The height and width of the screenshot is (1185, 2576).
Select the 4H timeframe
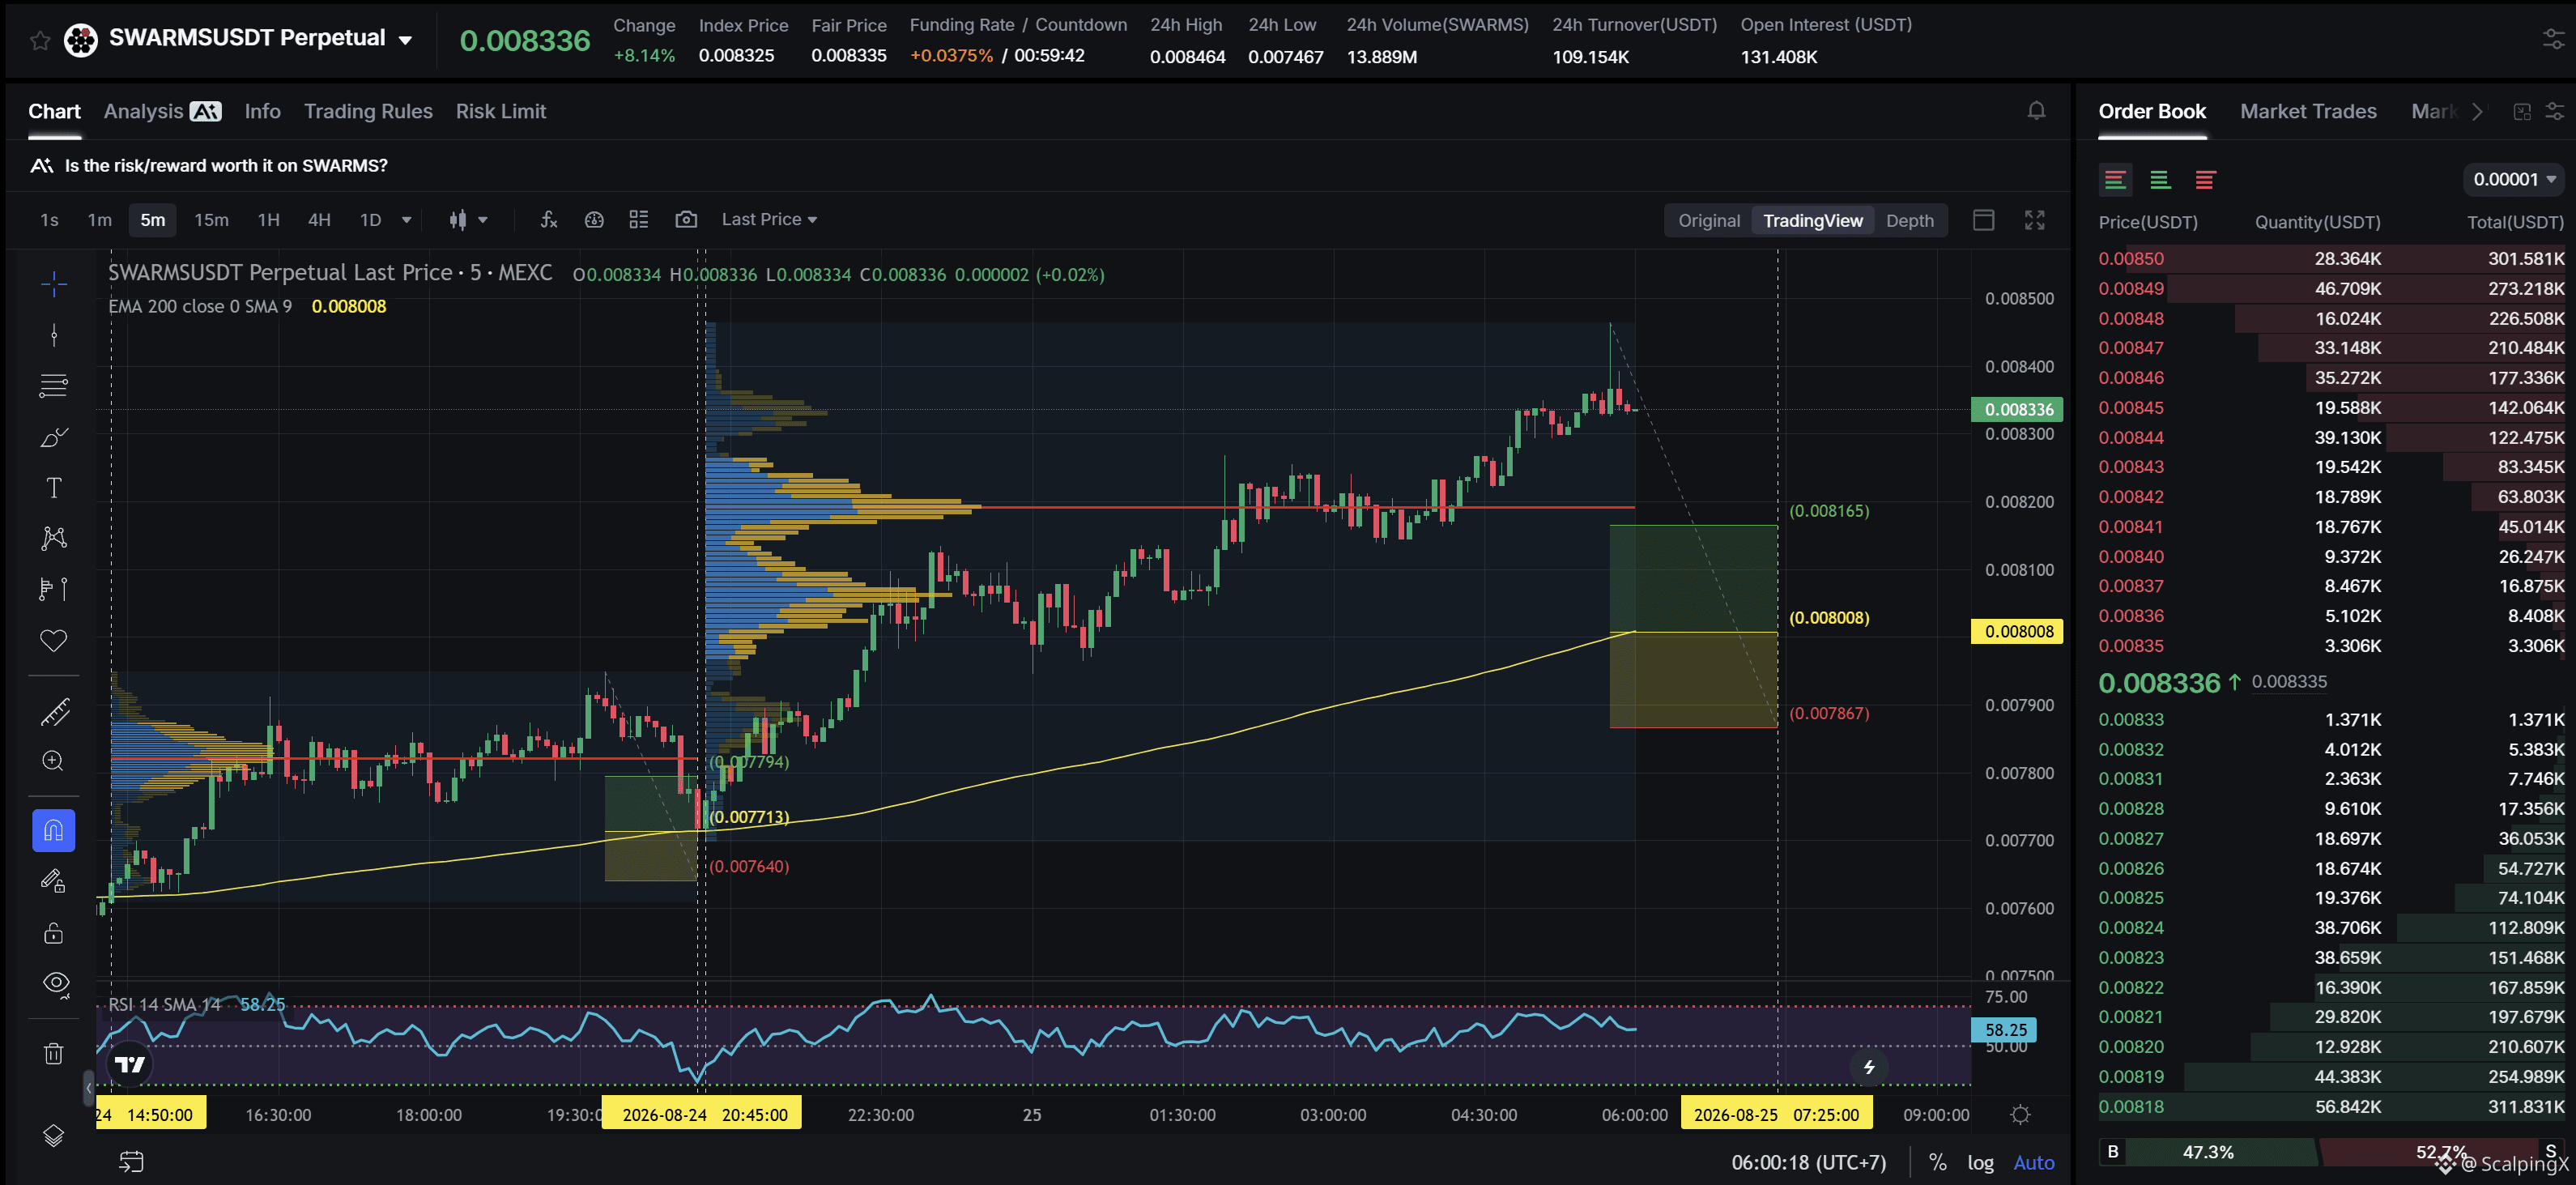pyautogui.click(x=319, y=220)
